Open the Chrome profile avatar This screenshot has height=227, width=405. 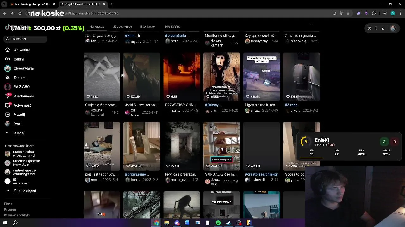[x=393, y=13]
